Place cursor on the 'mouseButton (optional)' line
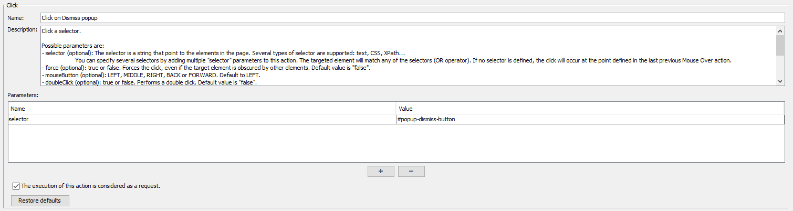This screenshot has width=793, height=211. coord(158,76)
